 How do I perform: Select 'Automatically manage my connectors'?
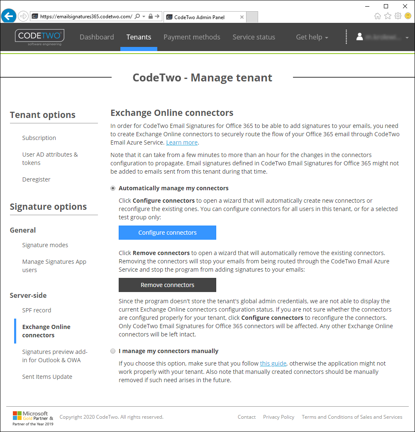(112, 188)
